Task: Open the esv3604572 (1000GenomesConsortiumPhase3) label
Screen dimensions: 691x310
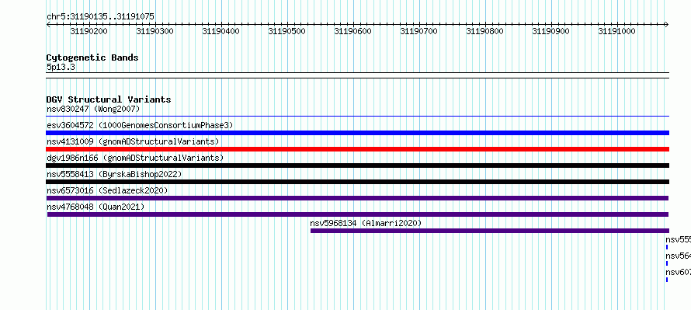Action: click(x=140, y=125)
